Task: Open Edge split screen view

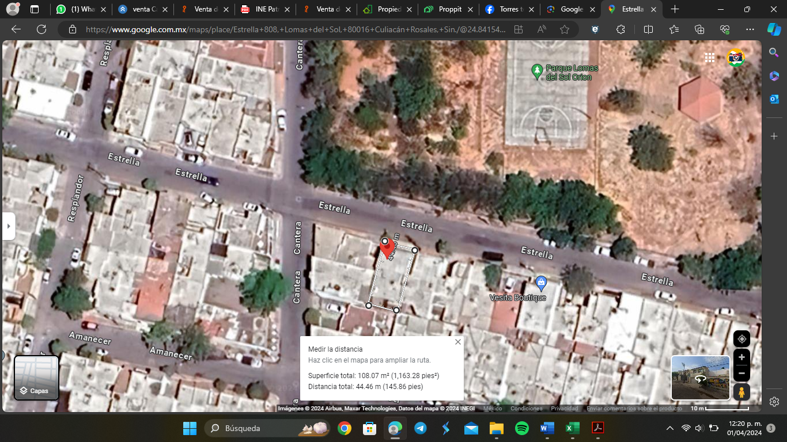Action: point(648,29)
